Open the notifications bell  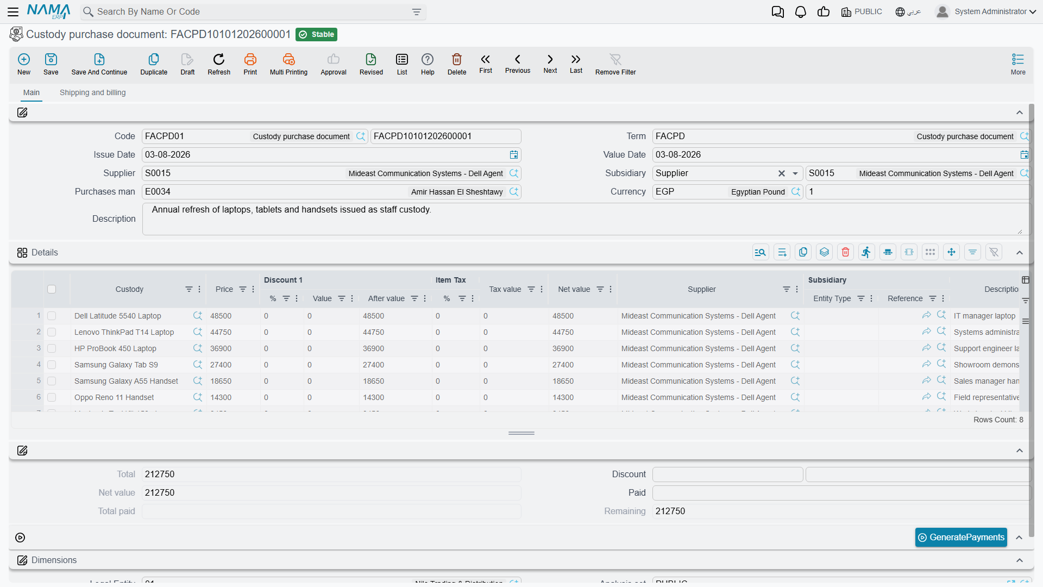tap(801, 12)
